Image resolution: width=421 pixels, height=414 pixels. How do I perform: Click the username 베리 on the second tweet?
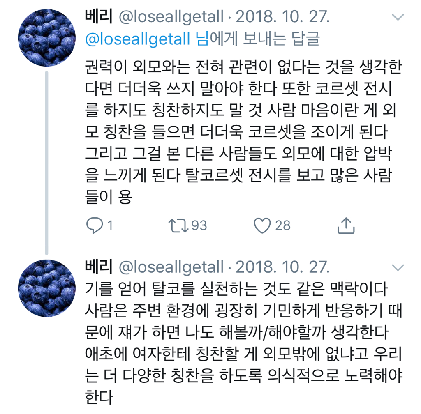click(x=98, y=268)
